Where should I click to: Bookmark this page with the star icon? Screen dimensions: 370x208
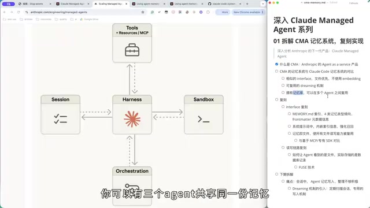143,12
